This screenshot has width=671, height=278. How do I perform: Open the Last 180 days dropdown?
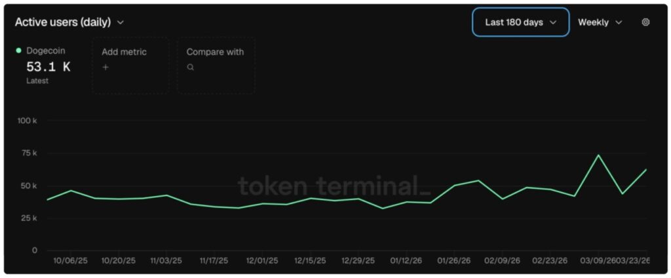[520, 22]
